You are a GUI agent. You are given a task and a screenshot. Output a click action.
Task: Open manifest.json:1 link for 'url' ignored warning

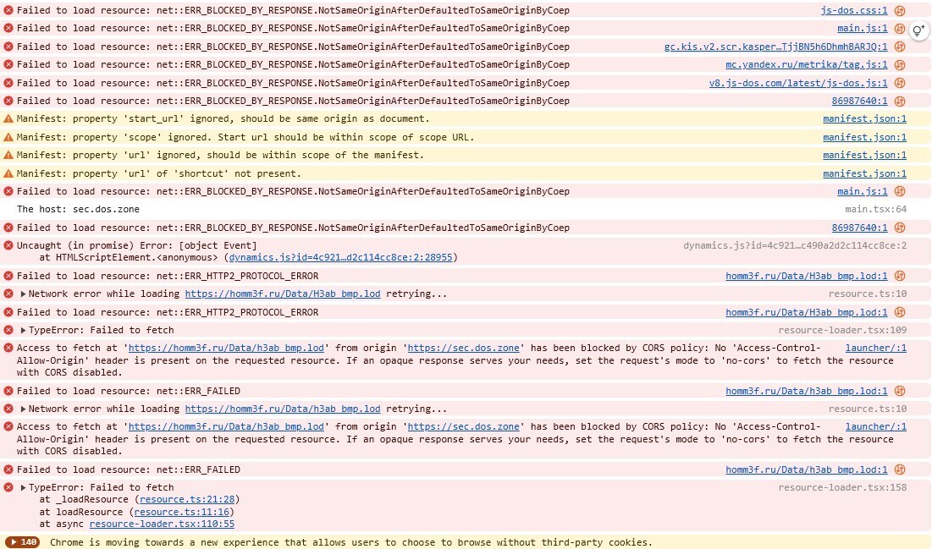tap(864, 155)
